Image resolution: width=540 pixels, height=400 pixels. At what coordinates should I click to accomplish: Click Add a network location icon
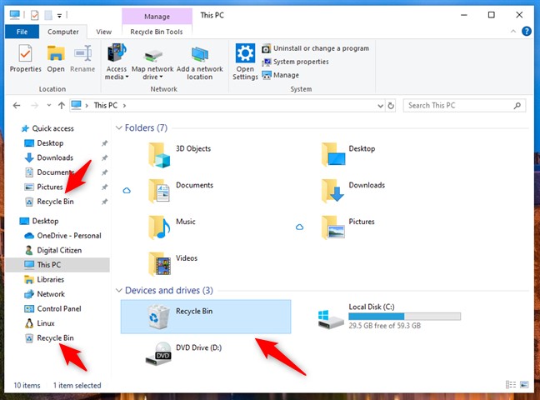199,60
